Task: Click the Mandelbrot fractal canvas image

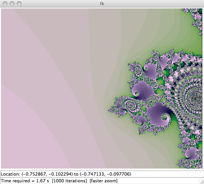Action: pos(102,89)
